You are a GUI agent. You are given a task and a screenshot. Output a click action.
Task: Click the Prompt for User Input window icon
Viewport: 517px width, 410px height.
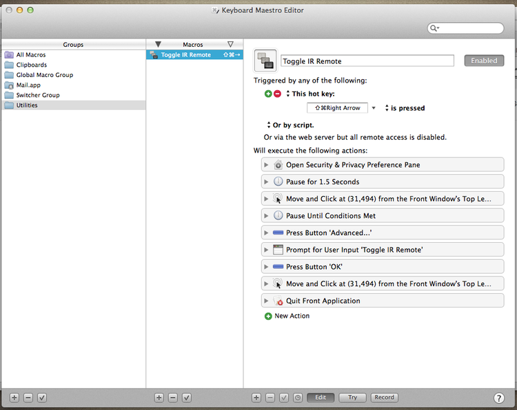pyautogui.click(x=278, y=250)
